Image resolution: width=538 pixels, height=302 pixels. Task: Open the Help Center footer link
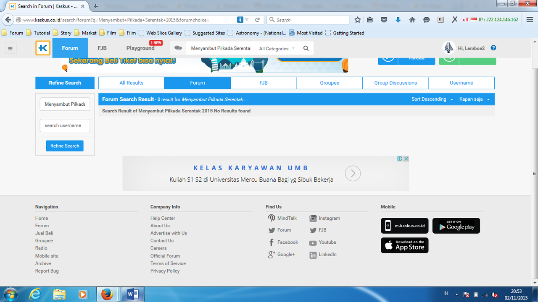click(163, 218)
